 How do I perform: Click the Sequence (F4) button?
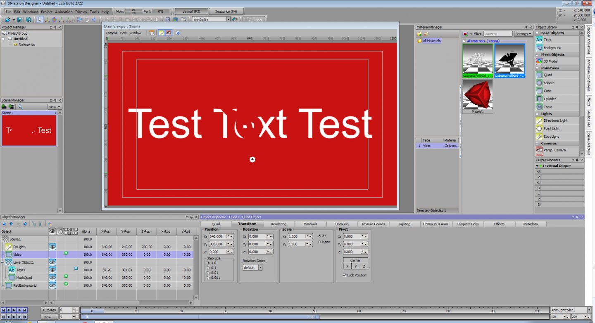click(226, 11)
